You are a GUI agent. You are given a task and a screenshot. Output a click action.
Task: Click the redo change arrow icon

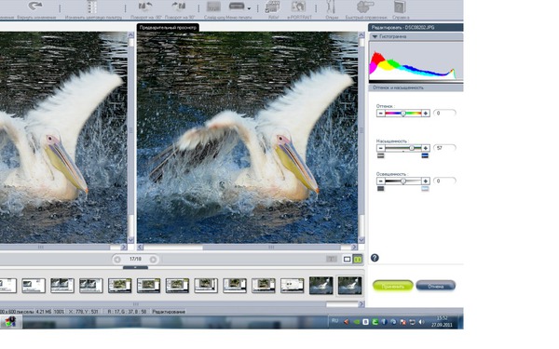coord(35,7)
